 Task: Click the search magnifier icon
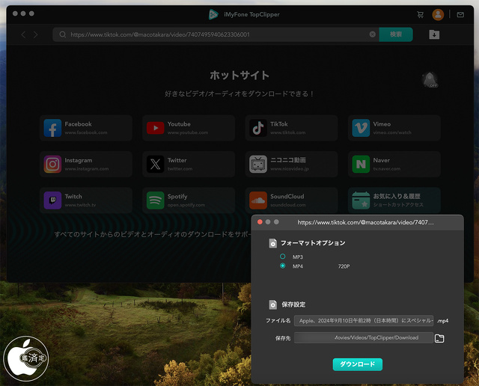click(63, 34)
